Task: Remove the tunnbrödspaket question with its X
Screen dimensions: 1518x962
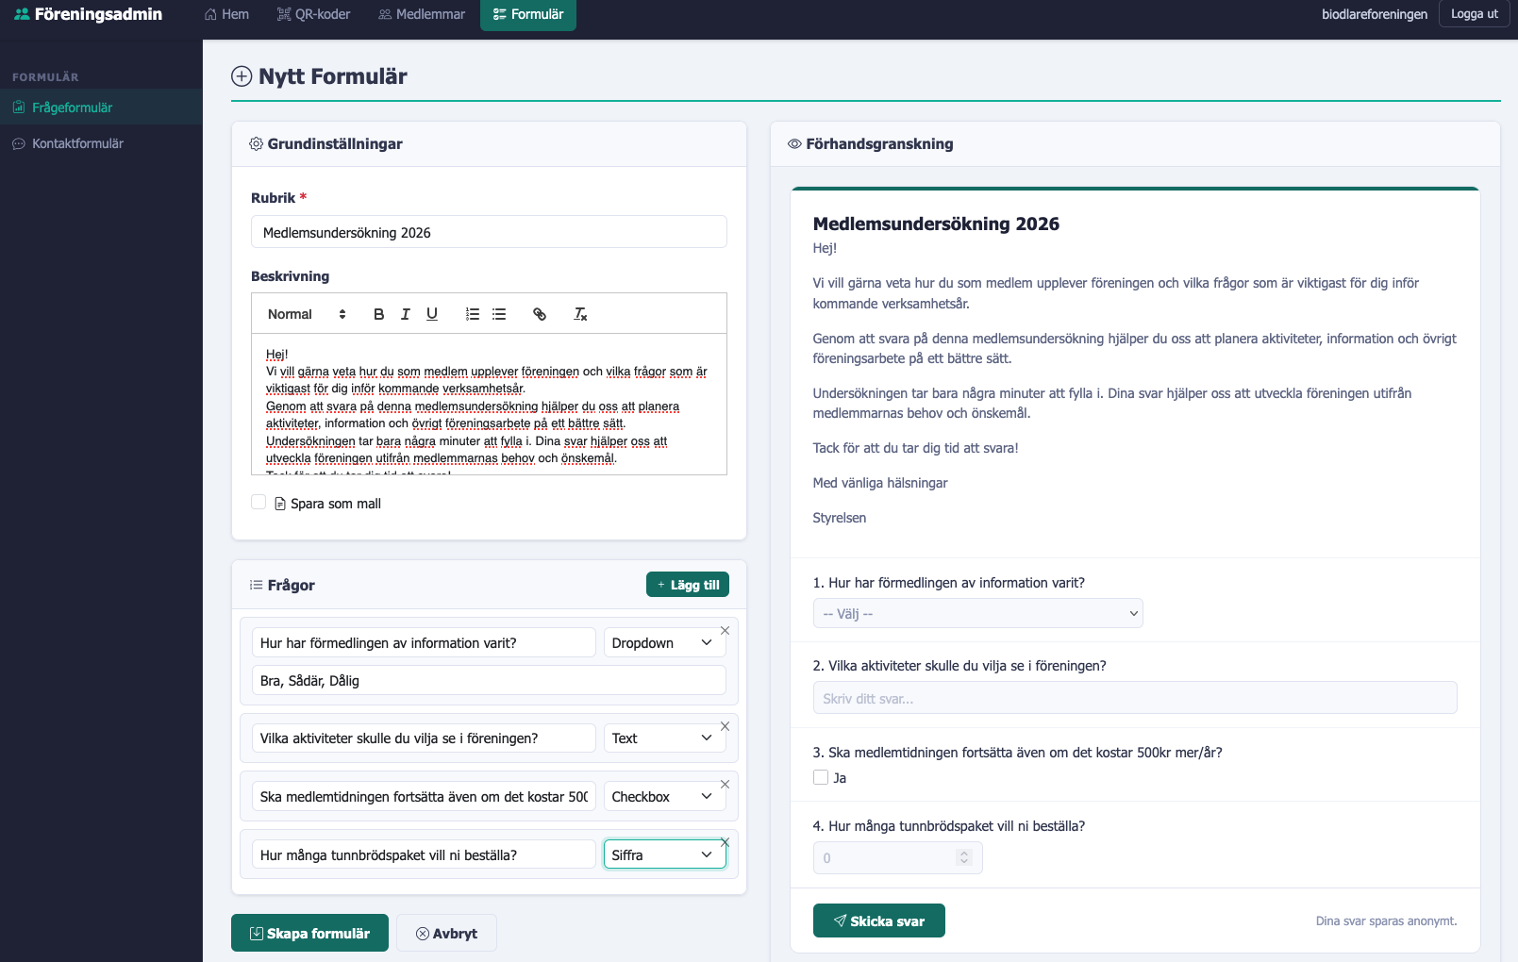Action: point(725,842)
